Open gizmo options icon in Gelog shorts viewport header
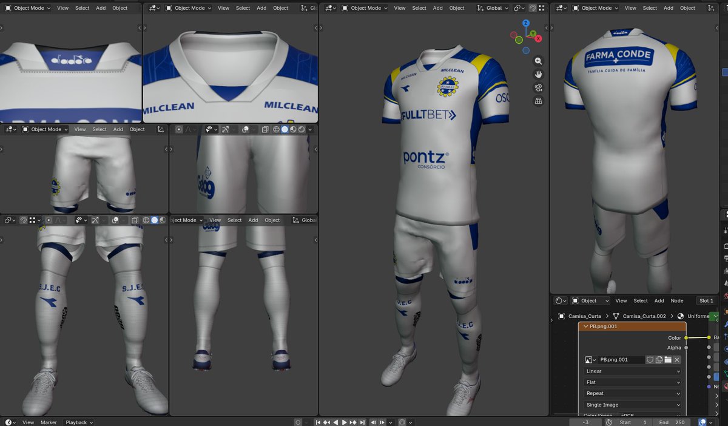 226,129
